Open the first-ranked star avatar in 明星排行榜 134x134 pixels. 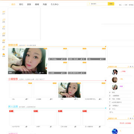[115, 72]
